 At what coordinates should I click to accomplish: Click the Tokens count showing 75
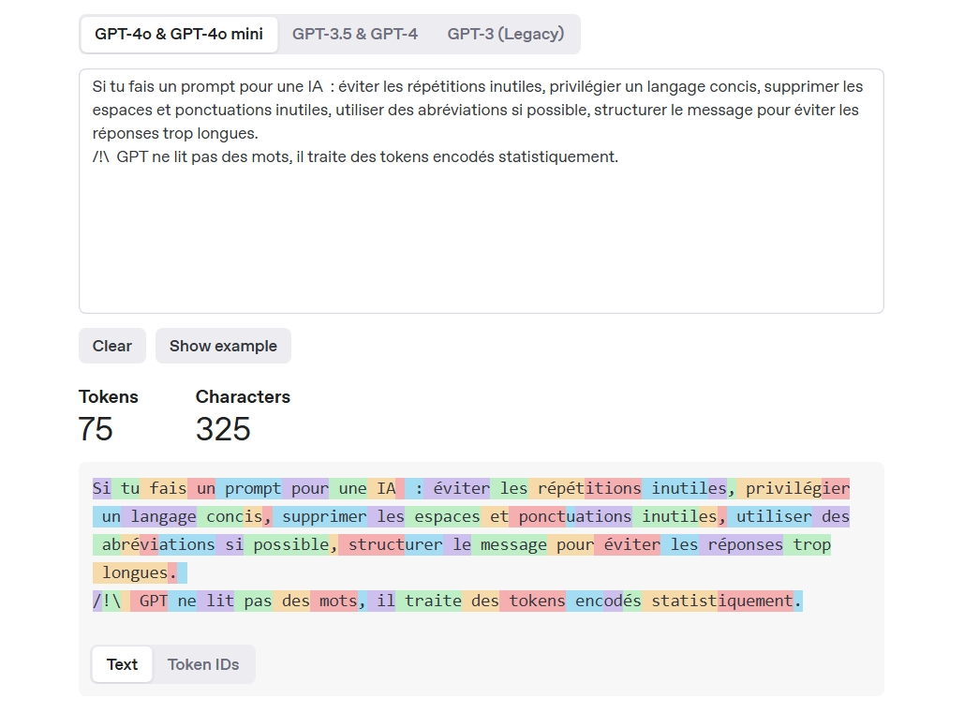(x=97, y=429)
